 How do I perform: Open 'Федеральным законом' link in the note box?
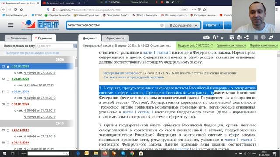pos(121,73)
